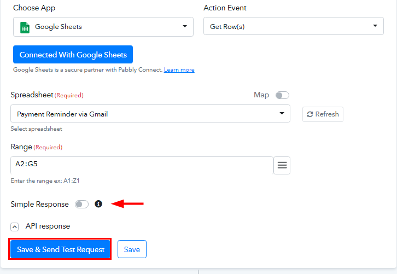Open the Spreadsheet selection dropdown

click(x=150, y=114)
